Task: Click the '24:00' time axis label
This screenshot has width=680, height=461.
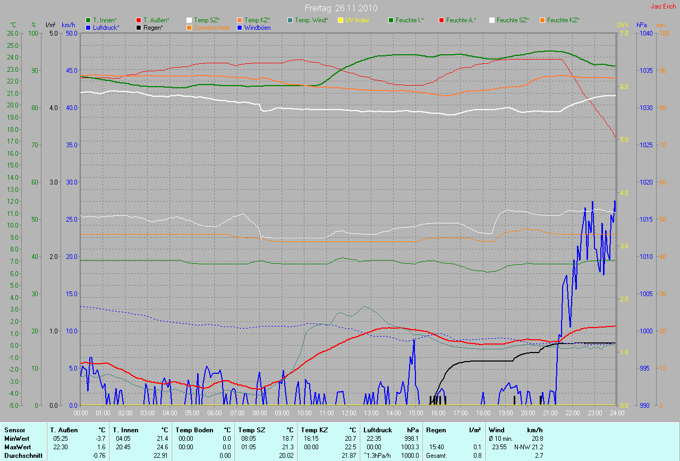Action: (617, 413)
